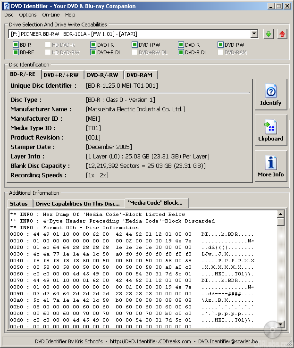Toggle the DVD-RW capability checkbox
The height and width of the screenshot is (348, 294).
click(x=221, y=45)
